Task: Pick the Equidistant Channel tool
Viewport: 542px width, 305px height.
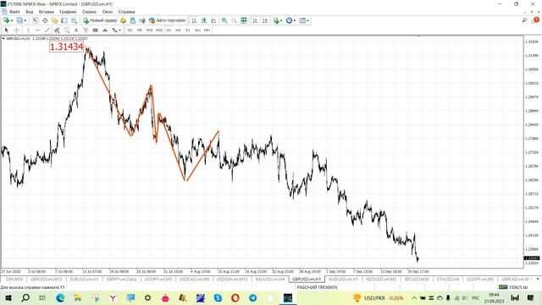Action: (57, 30)
